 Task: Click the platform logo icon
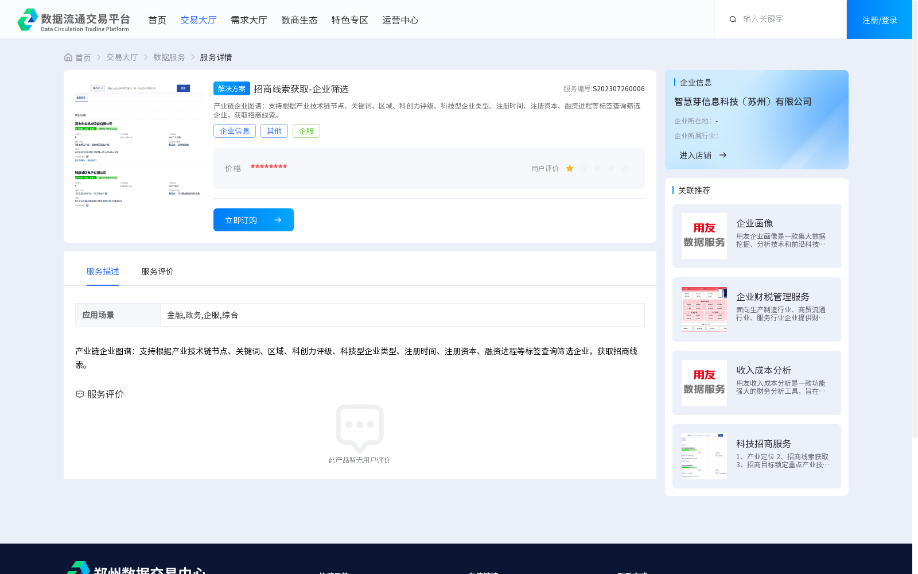pos(28,20)
